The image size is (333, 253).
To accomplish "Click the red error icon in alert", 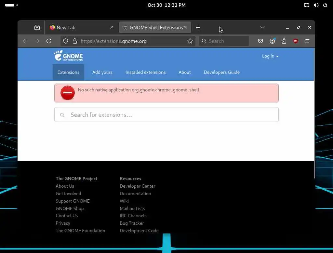I will tap(68, 93).
